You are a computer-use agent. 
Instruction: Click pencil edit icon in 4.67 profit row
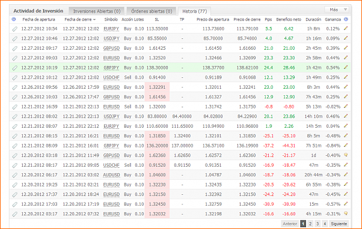click(x=346, y=38)
